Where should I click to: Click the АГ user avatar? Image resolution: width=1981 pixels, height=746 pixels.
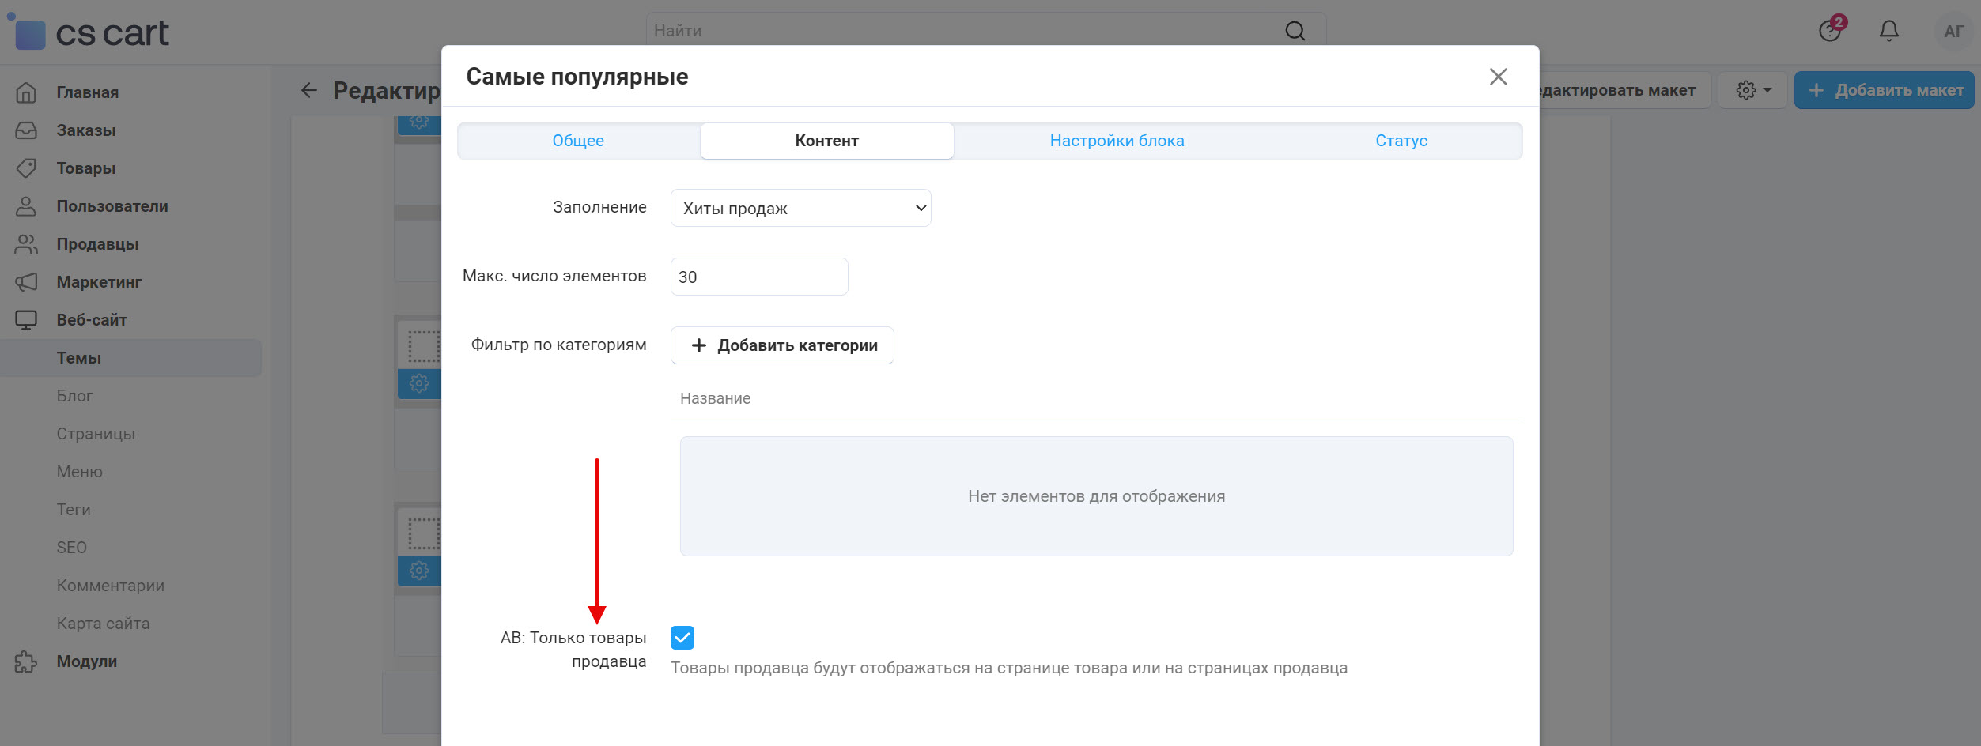tap(1953, 31)
